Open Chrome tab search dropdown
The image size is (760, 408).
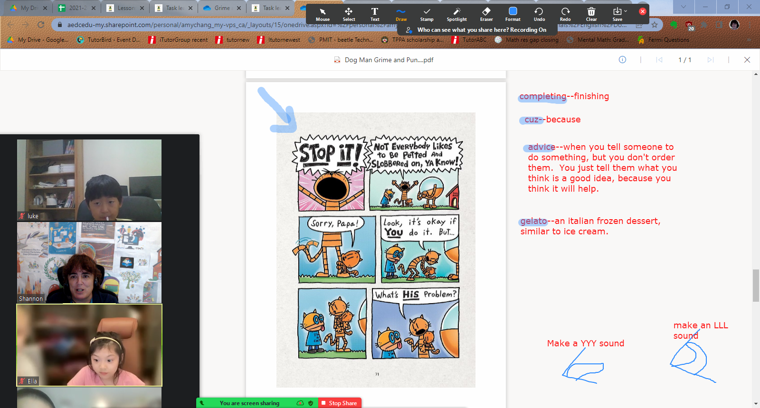[x=684, y=7]
